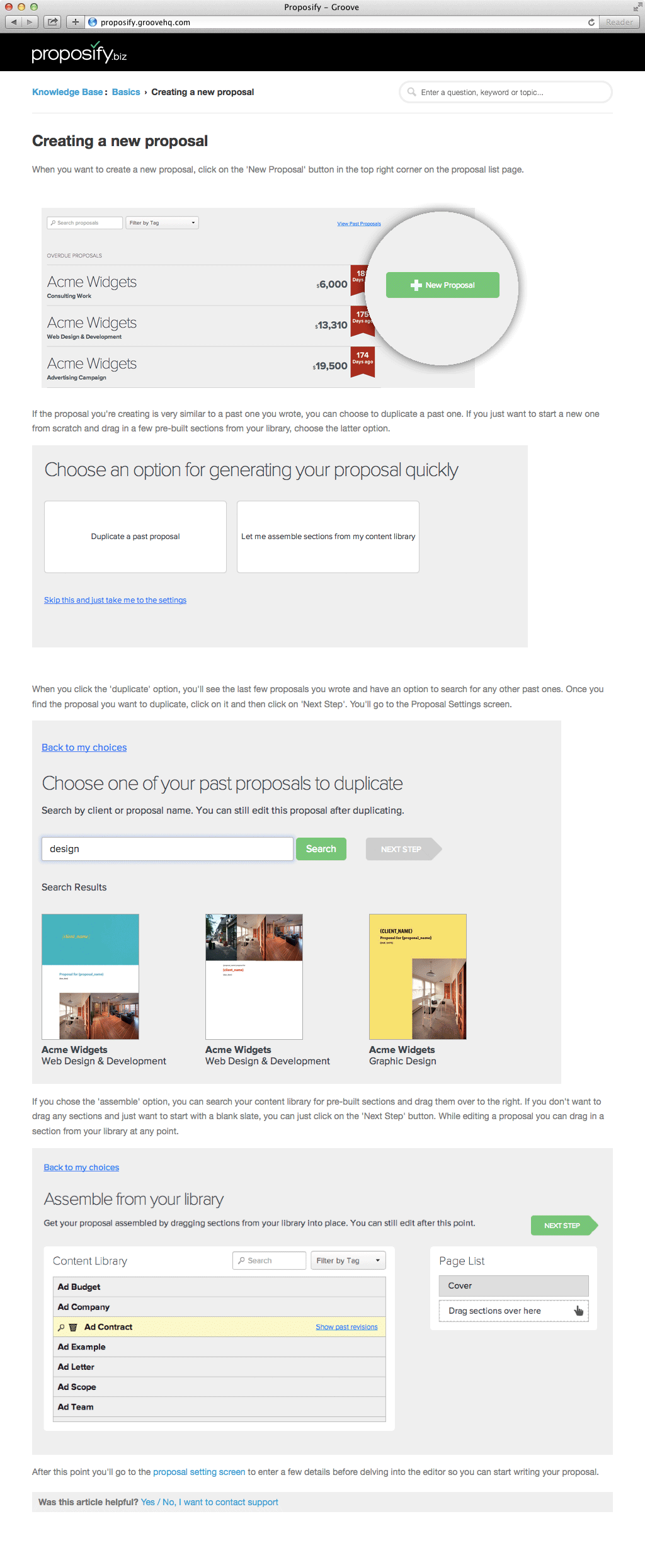Screen dimensions: 645x1543
Task: Click the Reader button in address bar
Action: (x=619, y=22)
